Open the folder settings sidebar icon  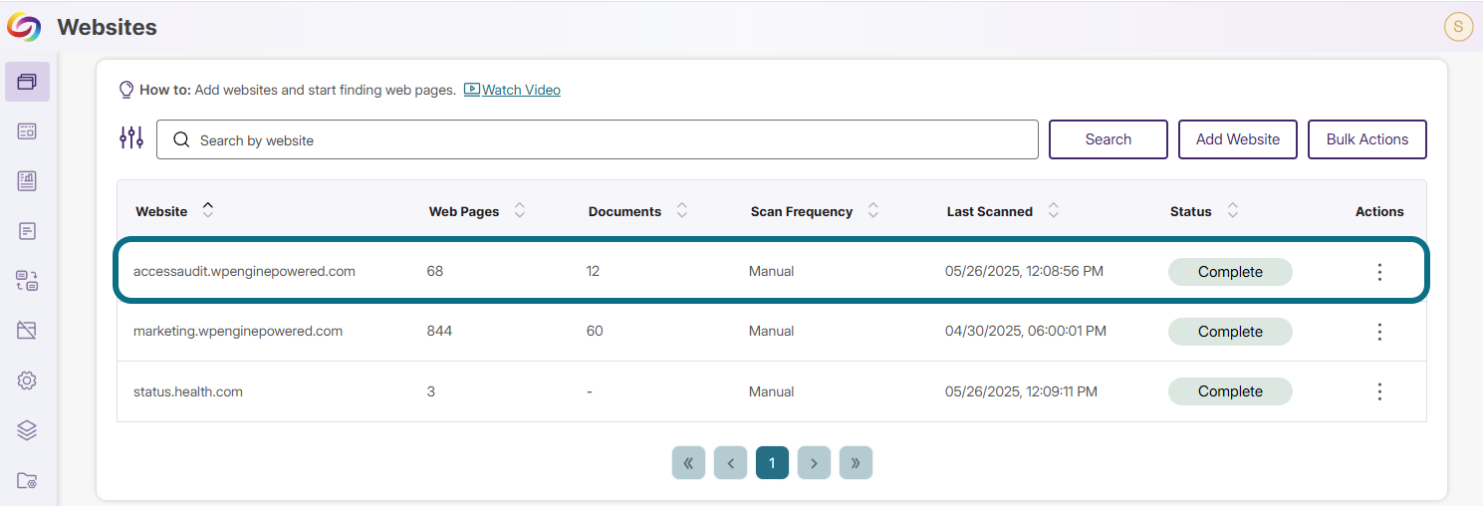pos(27,481)
